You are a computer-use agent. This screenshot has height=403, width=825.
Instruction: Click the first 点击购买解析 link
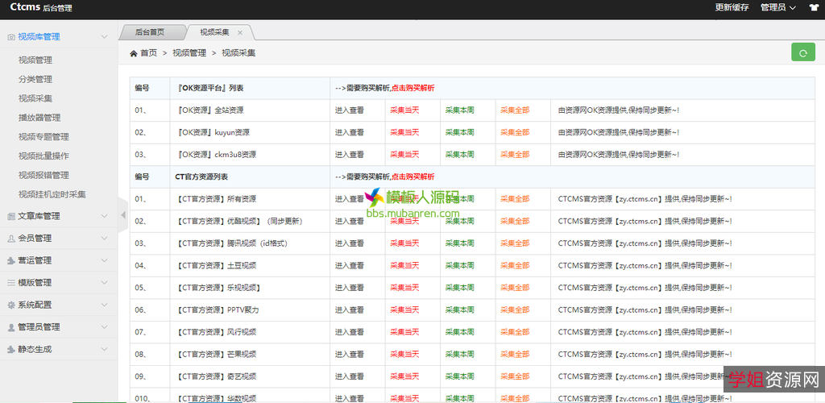(x=413, y=89)
